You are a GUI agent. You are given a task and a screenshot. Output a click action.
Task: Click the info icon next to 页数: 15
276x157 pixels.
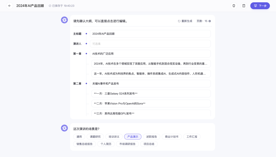(210, 21)
